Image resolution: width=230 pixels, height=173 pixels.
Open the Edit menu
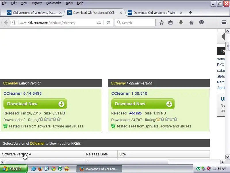coord(14,3)
